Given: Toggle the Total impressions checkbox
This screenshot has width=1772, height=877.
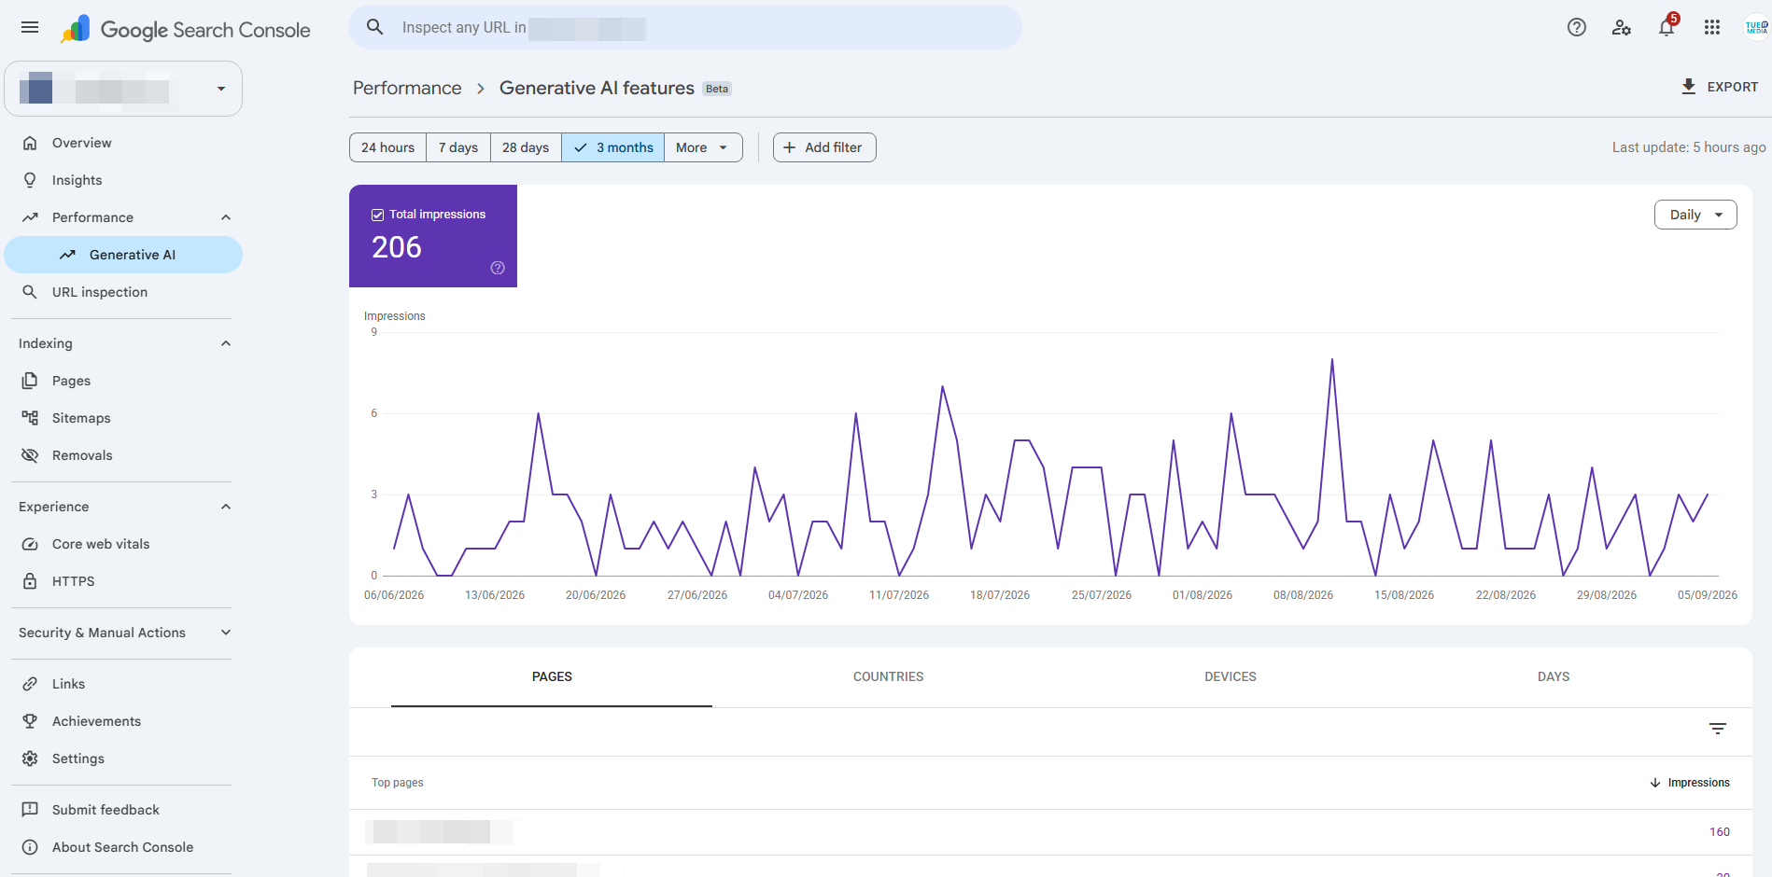Looking at the screenshot, I should coord(377,215).
